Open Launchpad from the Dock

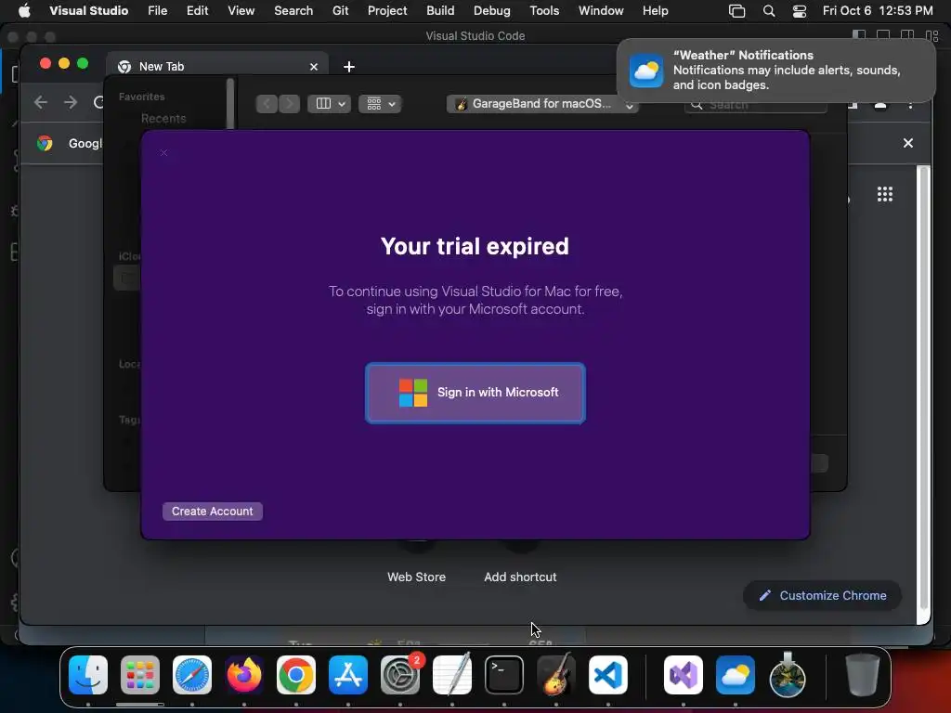pos(140,675)
